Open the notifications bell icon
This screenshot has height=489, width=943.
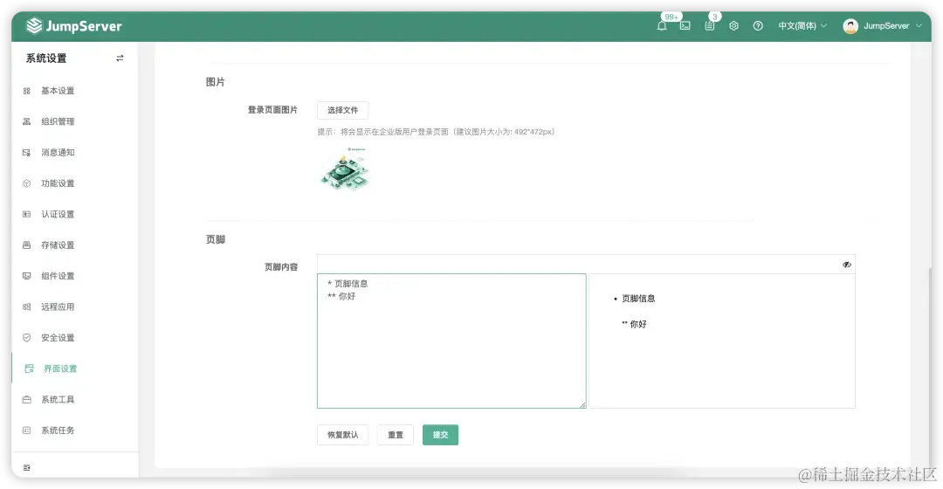tap(662, 26)
